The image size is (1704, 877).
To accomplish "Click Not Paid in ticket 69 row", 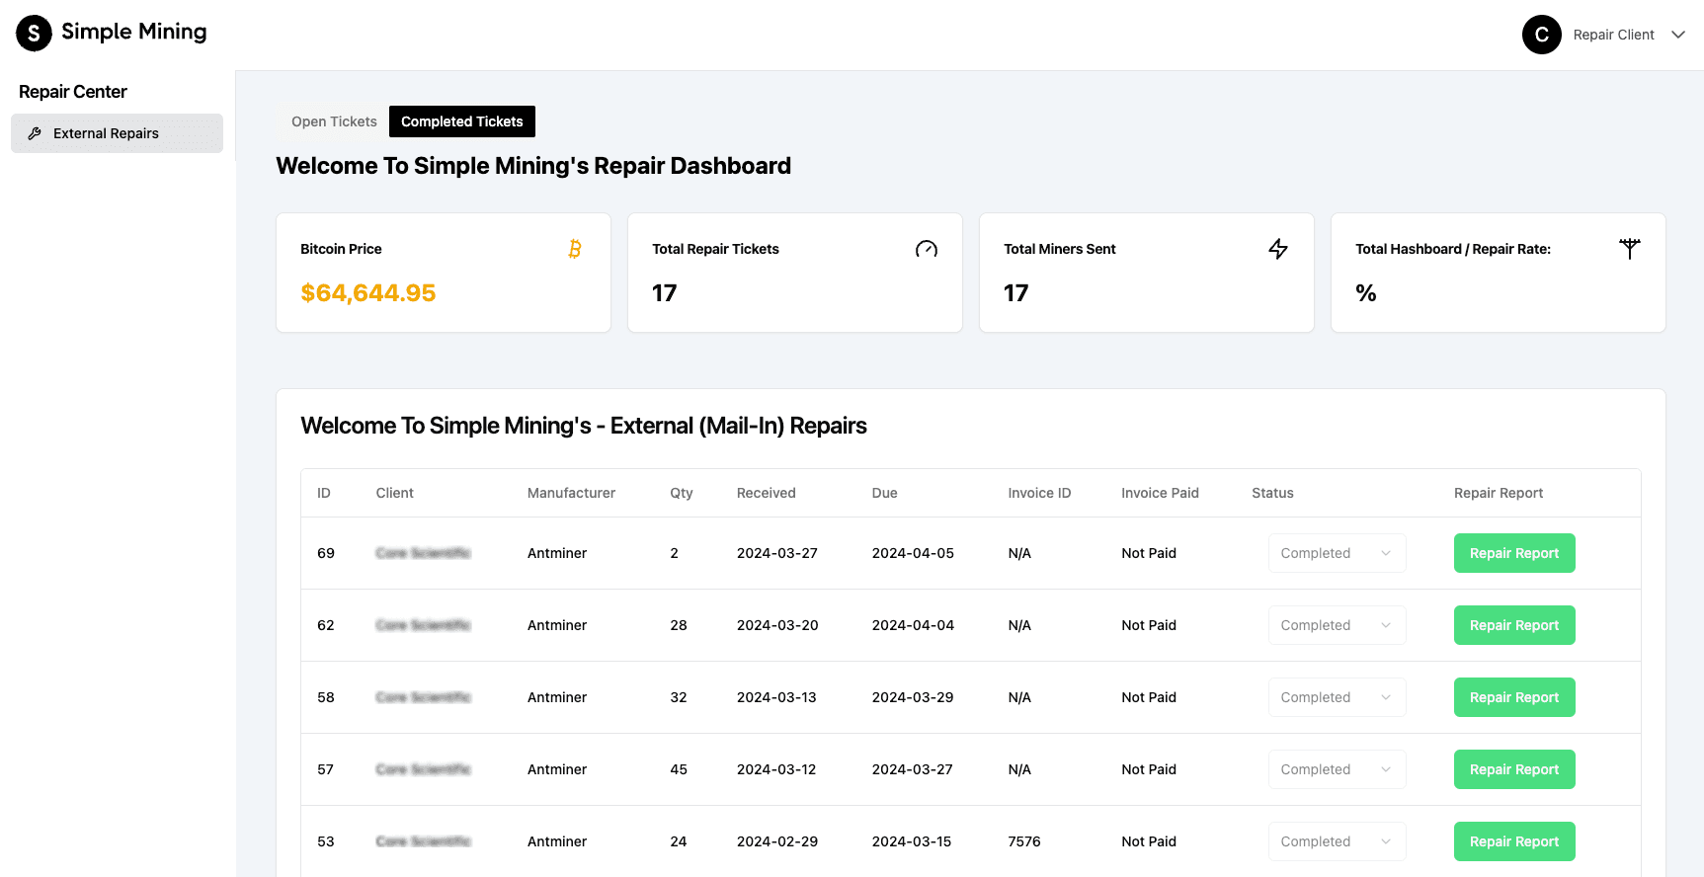I will [x=1149, y=553].
